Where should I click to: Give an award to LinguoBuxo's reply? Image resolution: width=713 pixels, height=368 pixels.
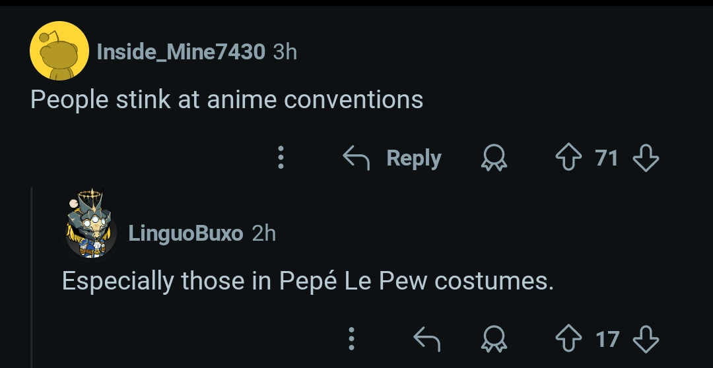[x=494, y=339]
